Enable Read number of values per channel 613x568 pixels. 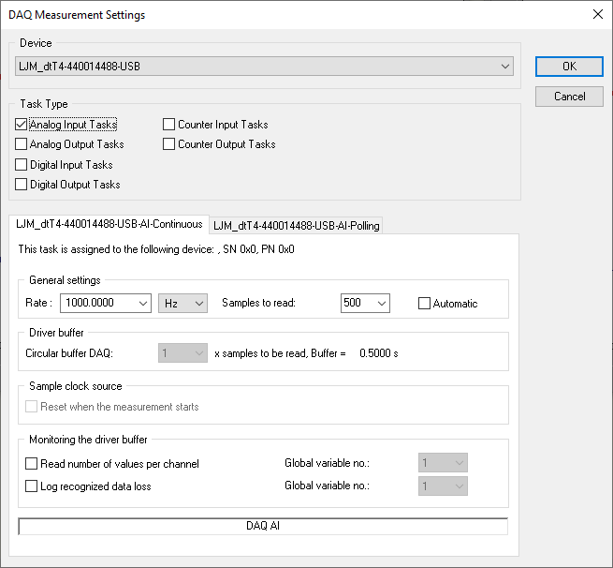(32, 464)
